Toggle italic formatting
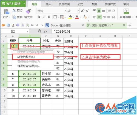 44,17
